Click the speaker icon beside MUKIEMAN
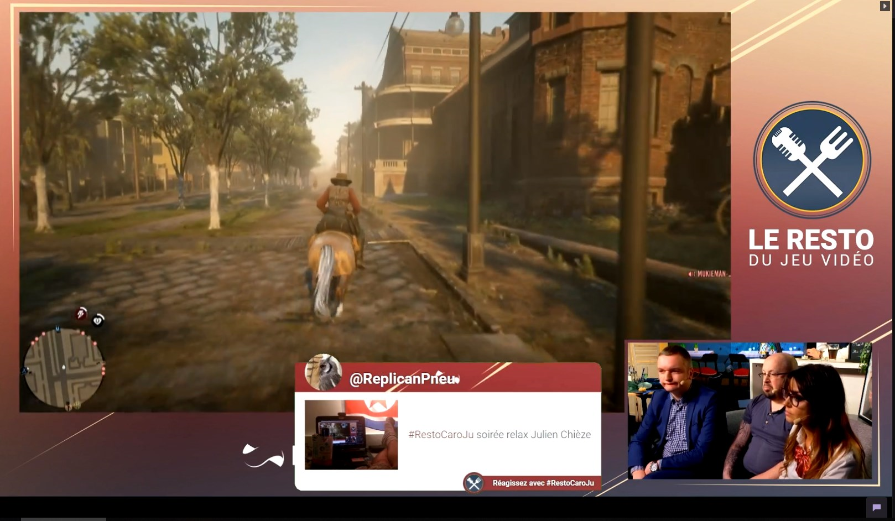This screenshot has height=521, width=895. 691,274
